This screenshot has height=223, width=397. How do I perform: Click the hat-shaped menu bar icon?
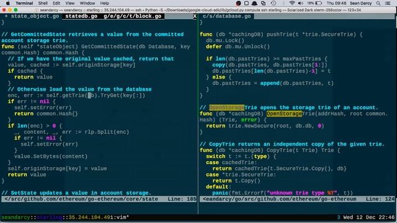pos(254,3)
